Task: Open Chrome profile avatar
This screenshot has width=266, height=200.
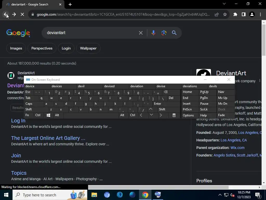Action: (252, 15)
